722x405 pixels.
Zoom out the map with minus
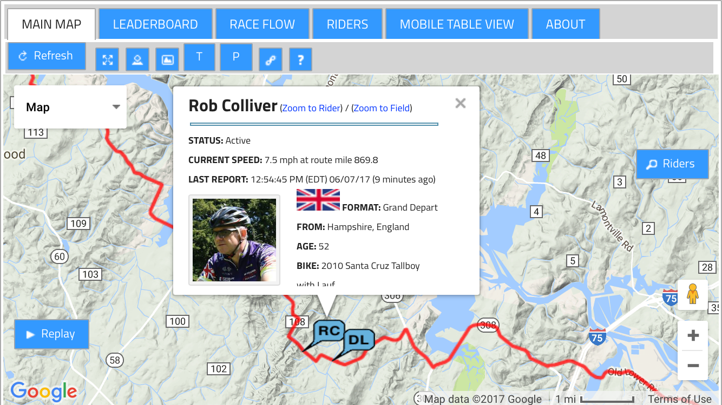pos(693,366)
